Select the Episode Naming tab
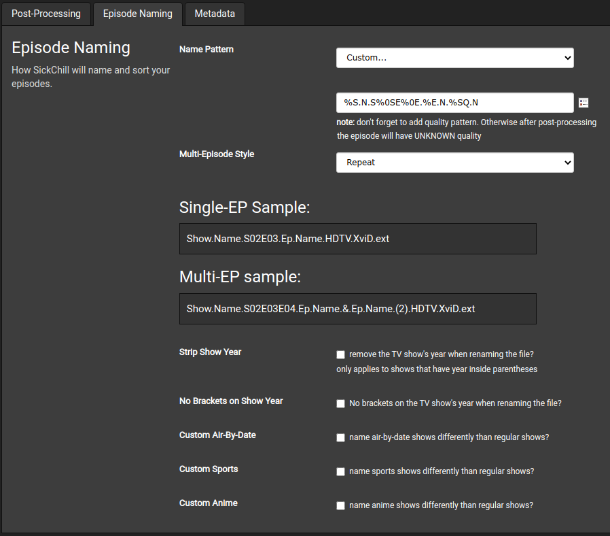 tap(137, 14)
